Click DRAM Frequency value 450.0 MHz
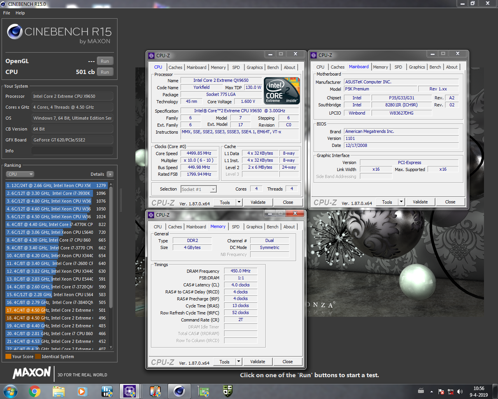This screenshot has width=498, height=399. pyautogui.click(x=240, y=271)
